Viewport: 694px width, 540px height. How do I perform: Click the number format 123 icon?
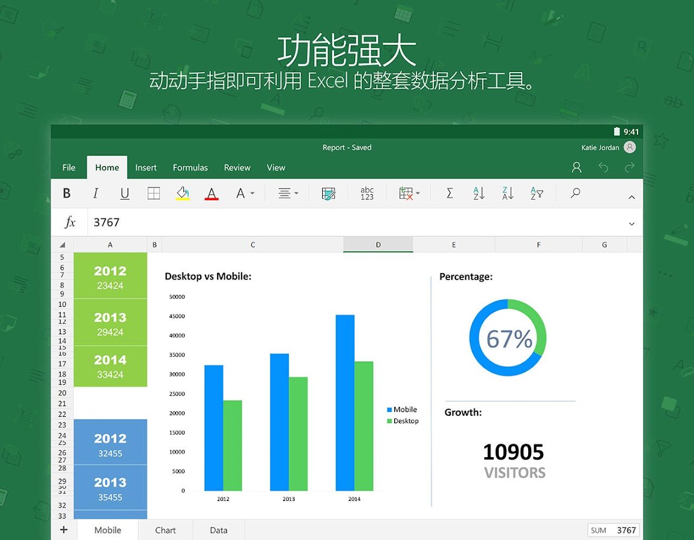tap(367, 193)
